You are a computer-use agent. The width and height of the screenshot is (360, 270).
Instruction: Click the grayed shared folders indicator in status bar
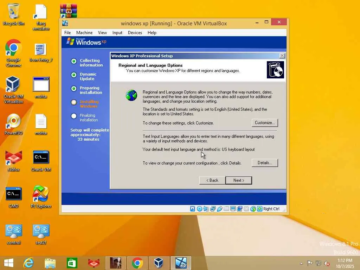(226, 209)
